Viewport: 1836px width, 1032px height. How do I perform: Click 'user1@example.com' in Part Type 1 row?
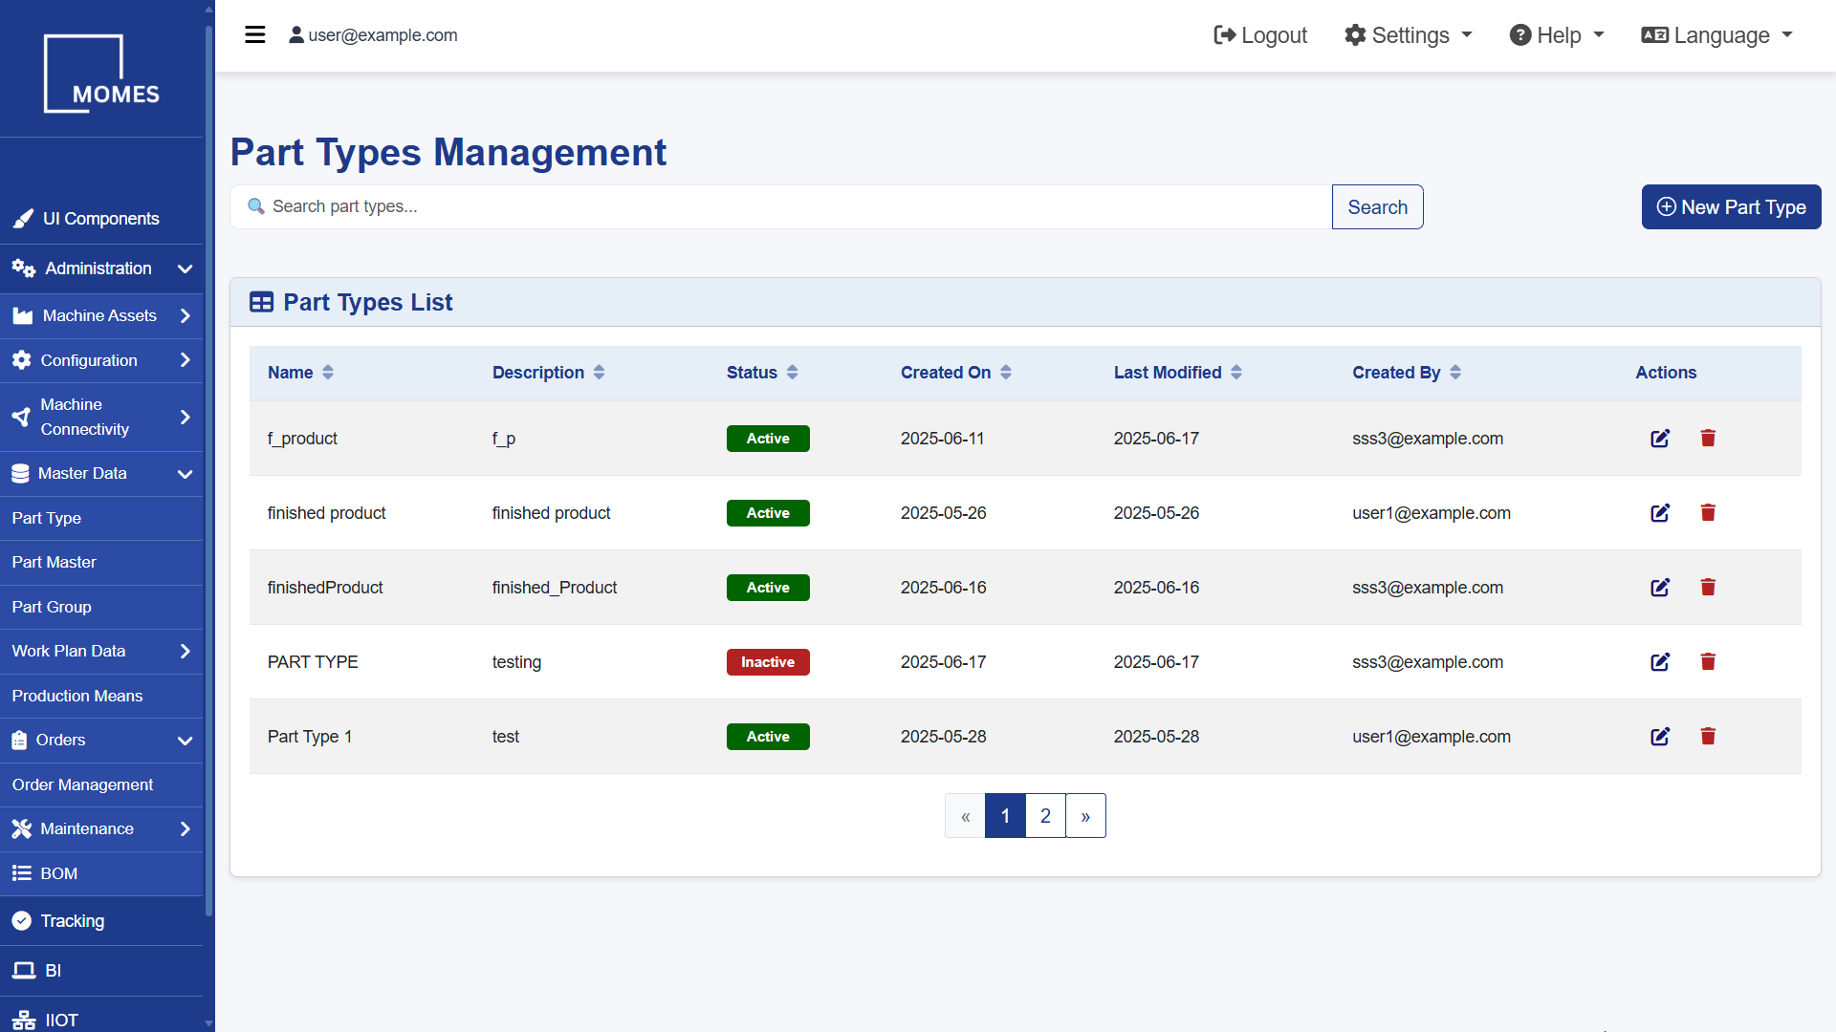[x=1432, y=737]
